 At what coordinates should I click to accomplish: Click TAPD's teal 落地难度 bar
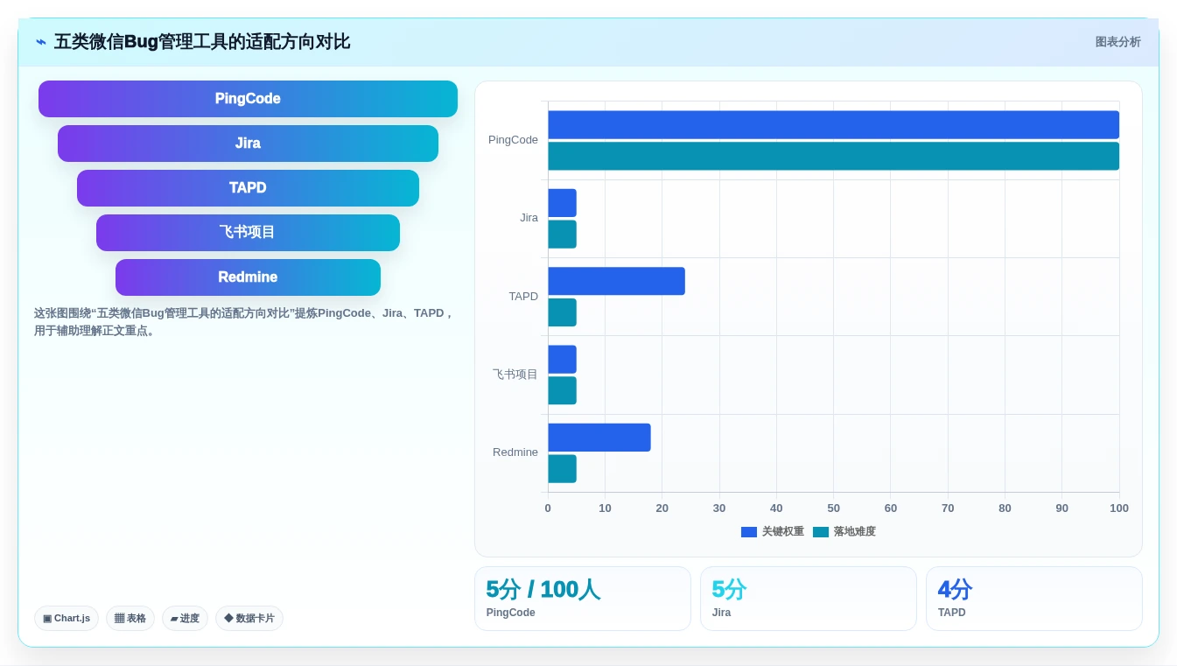click(x=562, y=312)
